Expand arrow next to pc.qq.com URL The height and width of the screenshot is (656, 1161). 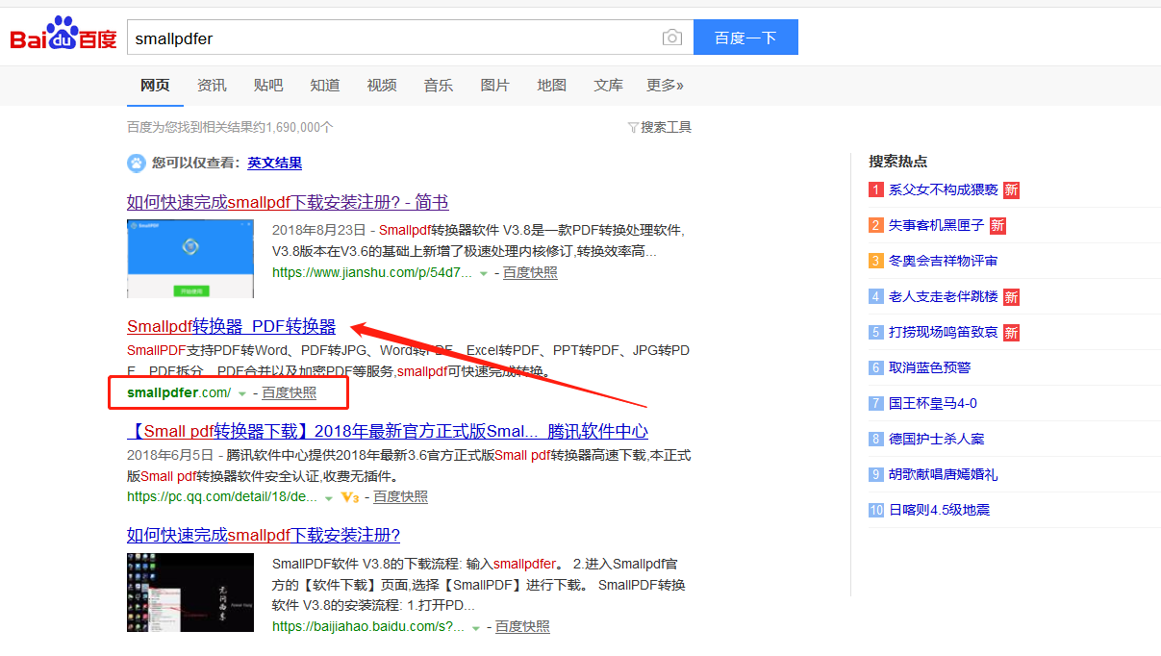tap(329, 498)
